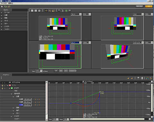Click the light icon next to camera

[63, 11]
